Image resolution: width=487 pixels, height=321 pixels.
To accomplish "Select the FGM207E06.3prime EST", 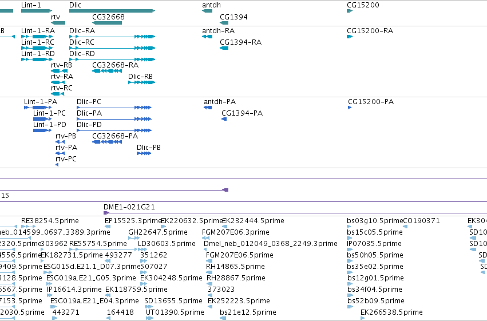I will pos(205,239).
